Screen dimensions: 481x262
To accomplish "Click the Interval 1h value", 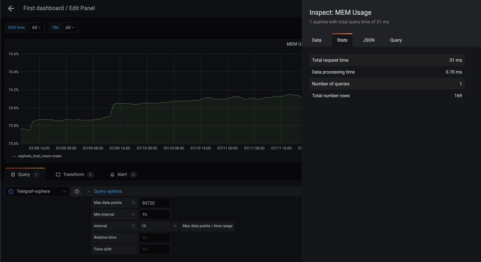I will coord(154,226).
